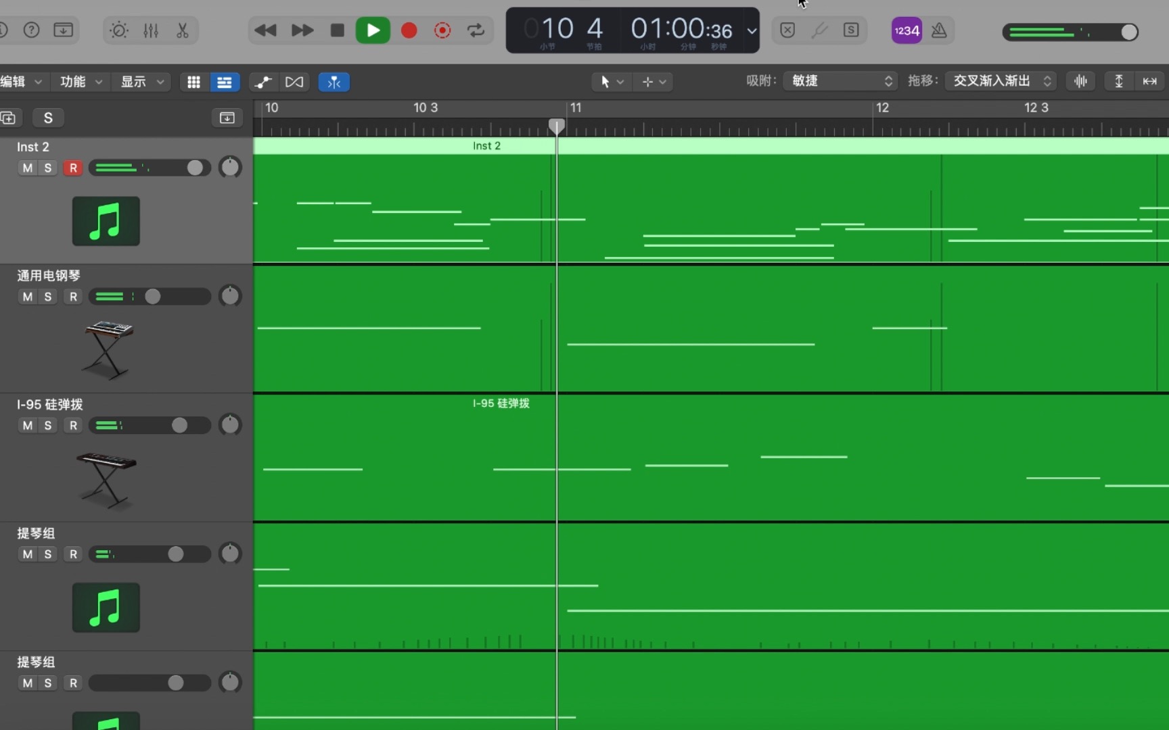Viewport: 1169px width, 730px height.
Task: Mute the Inst 2 track
Action: (27, 168)
